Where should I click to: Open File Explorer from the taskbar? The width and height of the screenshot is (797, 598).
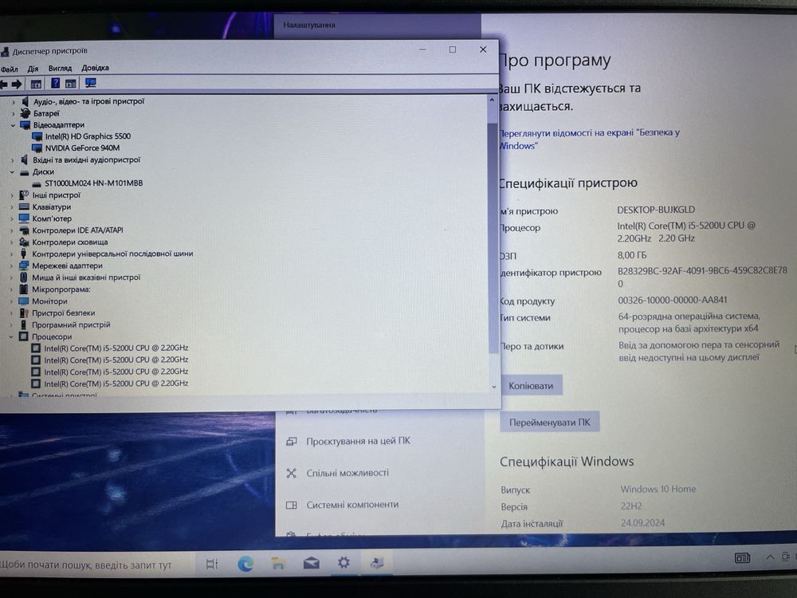click(x=278, y=563)
